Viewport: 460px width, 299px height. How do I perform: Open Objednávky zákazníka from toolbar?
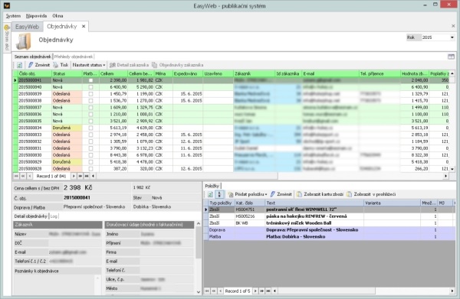pos(178,65)
